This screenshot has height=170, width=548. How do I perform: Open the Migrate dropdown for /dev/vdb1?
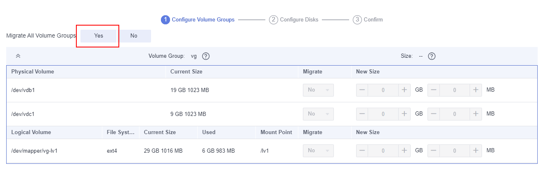[x=318, y=90]
